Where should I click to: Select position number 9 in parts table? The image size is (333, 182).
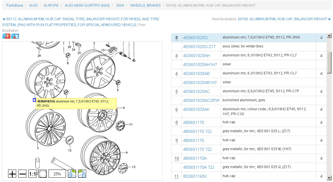click(177, 140)
